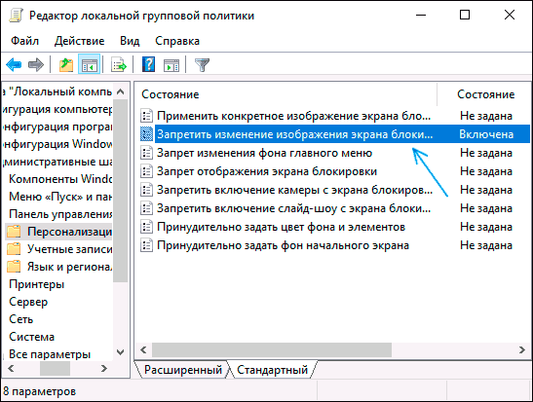Click tree pane right scroll arrow
The width and height of the screenshot is (533, 402).
click(x=104, y=368)
